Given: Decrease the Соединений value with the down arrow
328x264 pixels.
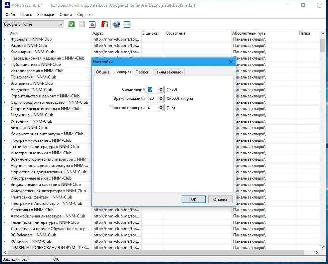Looking at the screenshot, I should click(161, 91).
